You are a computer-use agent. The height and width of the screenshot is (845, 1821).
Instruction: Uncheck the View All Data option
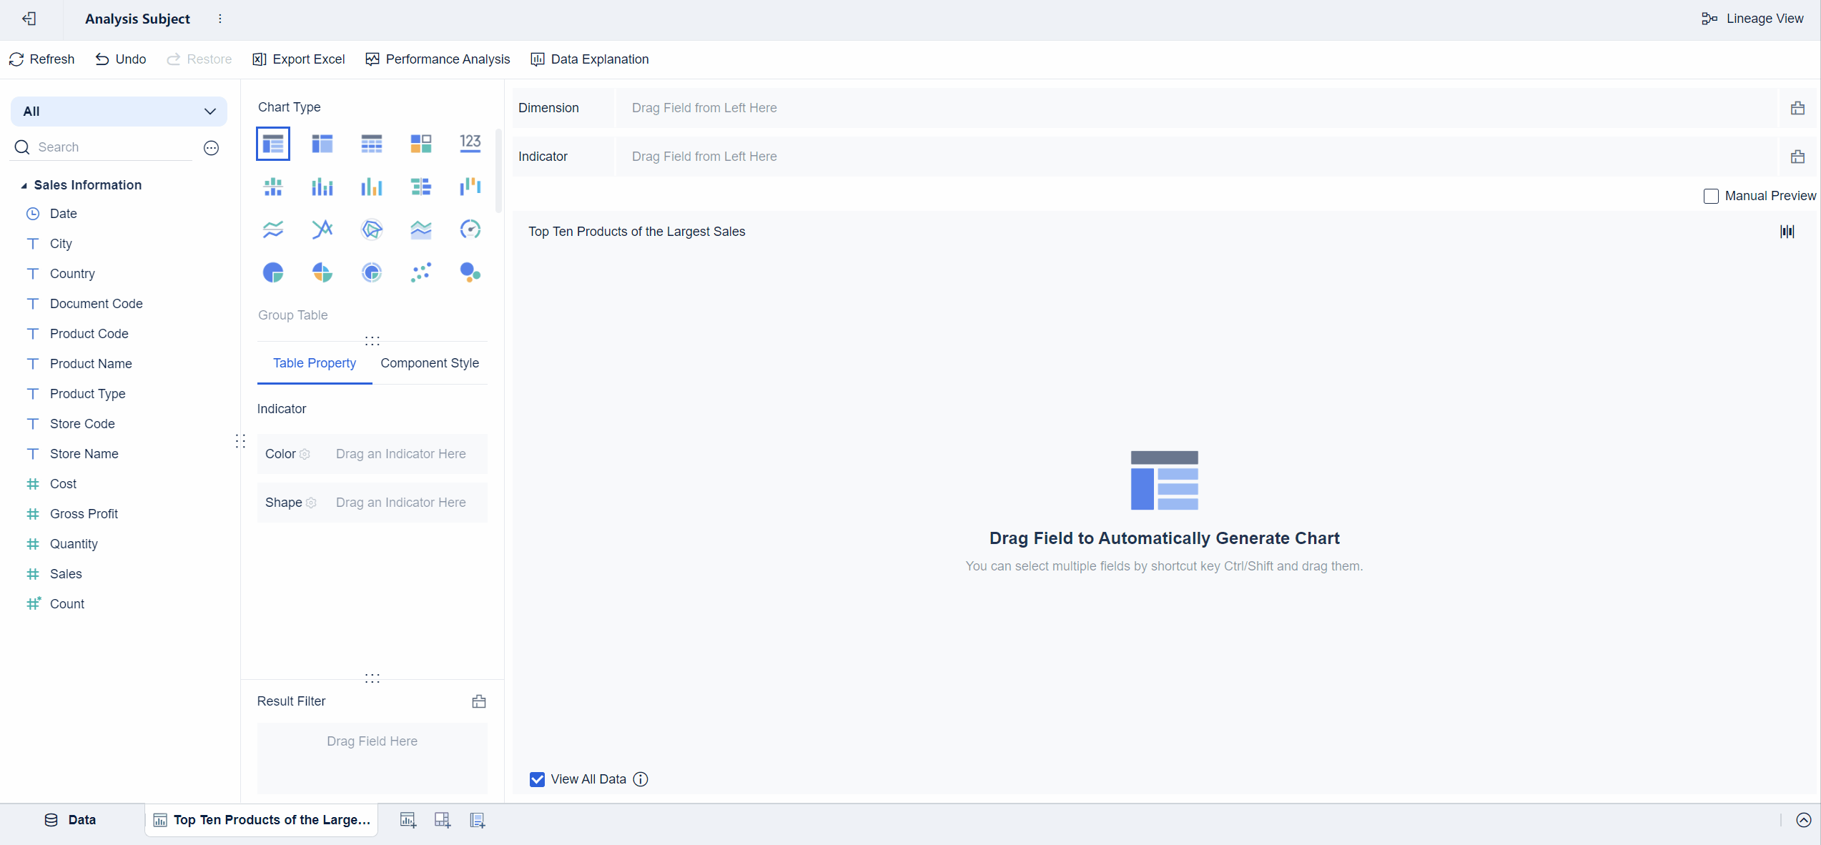(x=537, y=779)
